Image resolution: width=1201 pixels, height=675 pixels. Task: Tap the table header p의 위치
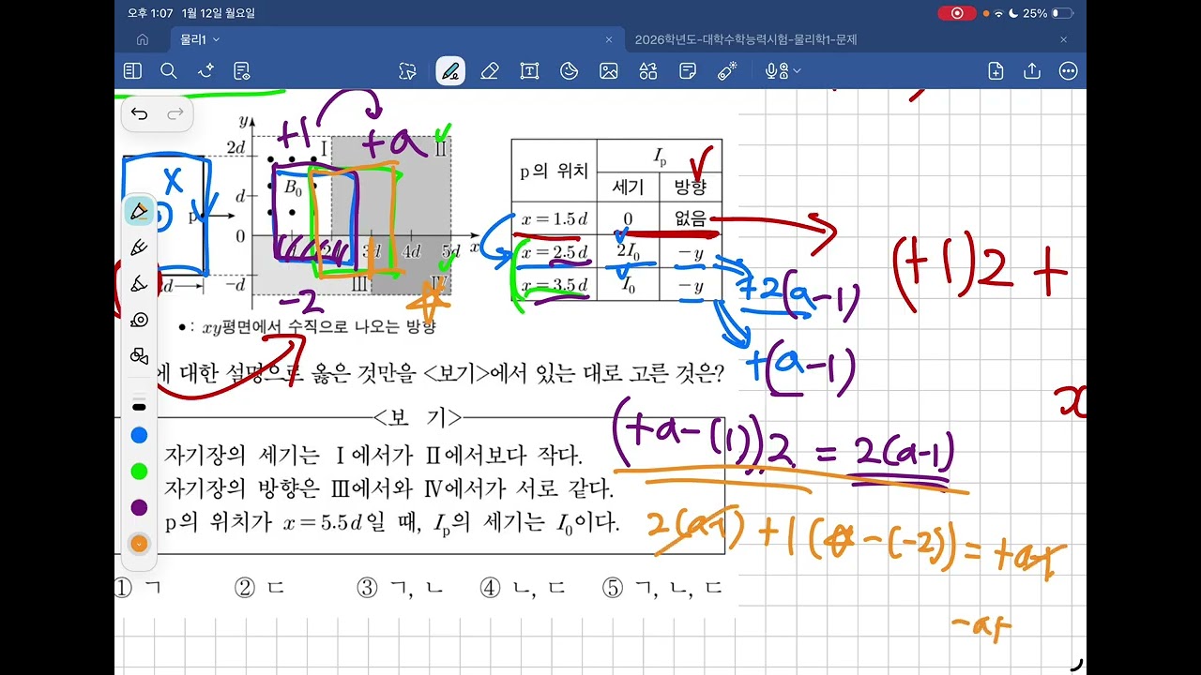coord(555,171)
